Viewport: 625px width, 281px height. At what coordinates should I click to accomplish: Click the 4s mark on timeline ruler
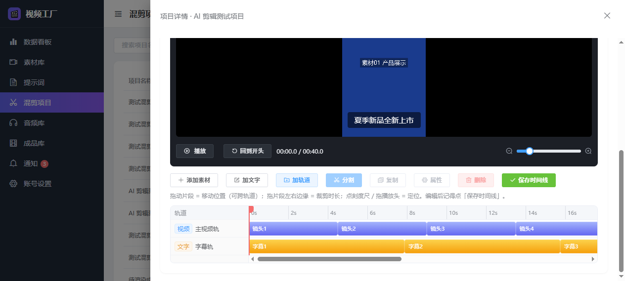(x=333, y=213)
